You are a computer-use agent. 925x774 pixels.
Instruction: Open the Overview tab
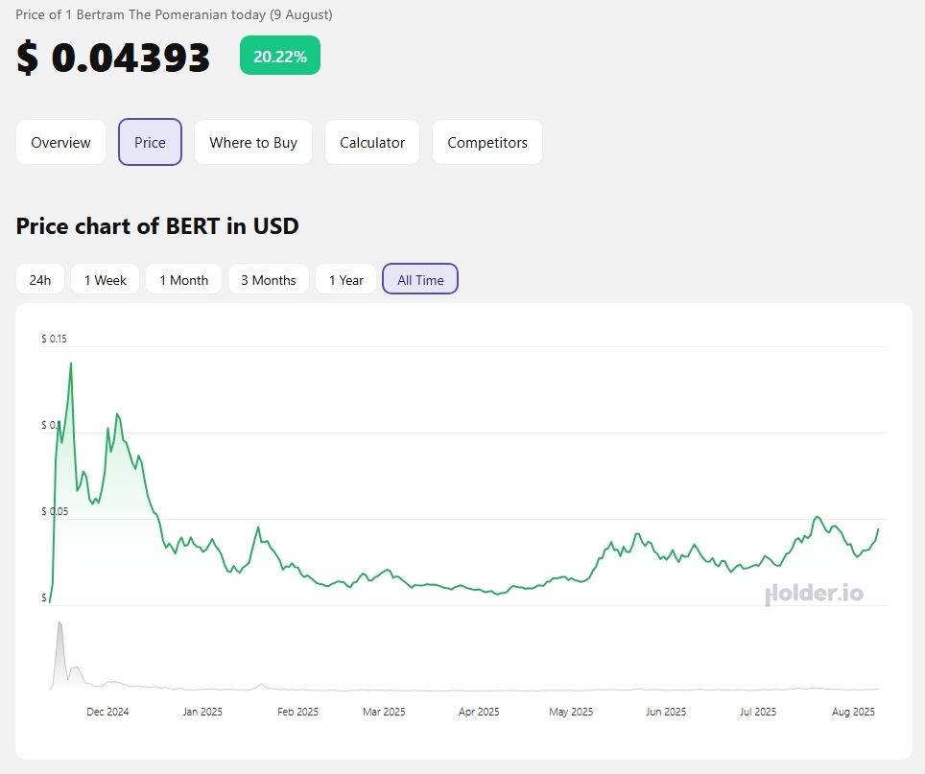click(x=60, y=142)
